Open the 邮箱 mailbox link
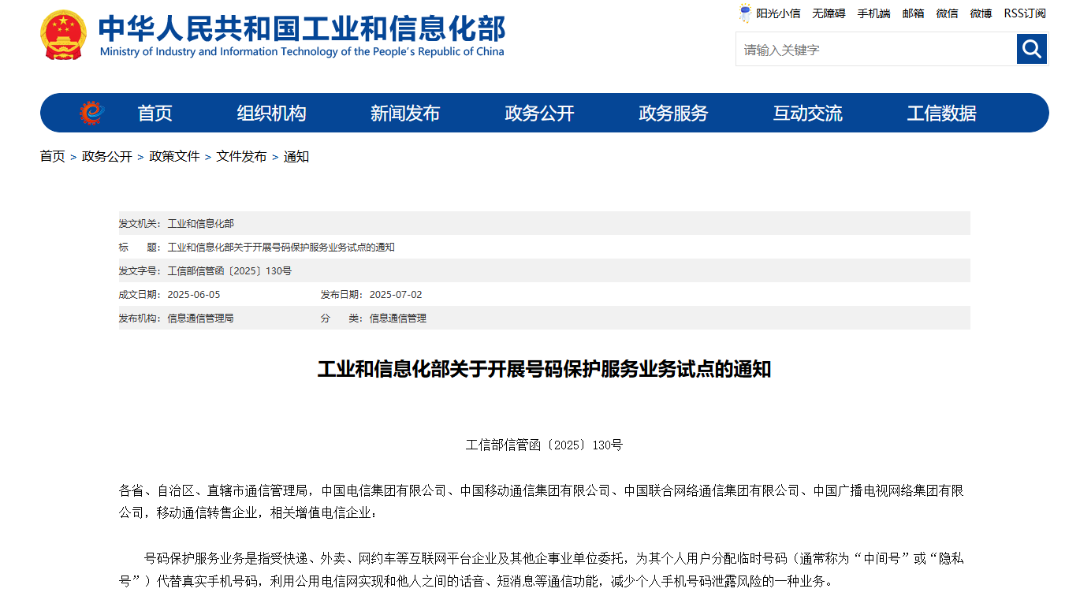This screenshot has height=596, width=1080. 913,13
